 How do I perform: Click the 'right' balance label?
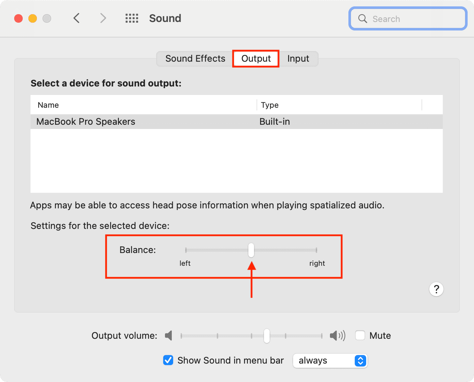point(317,263)
